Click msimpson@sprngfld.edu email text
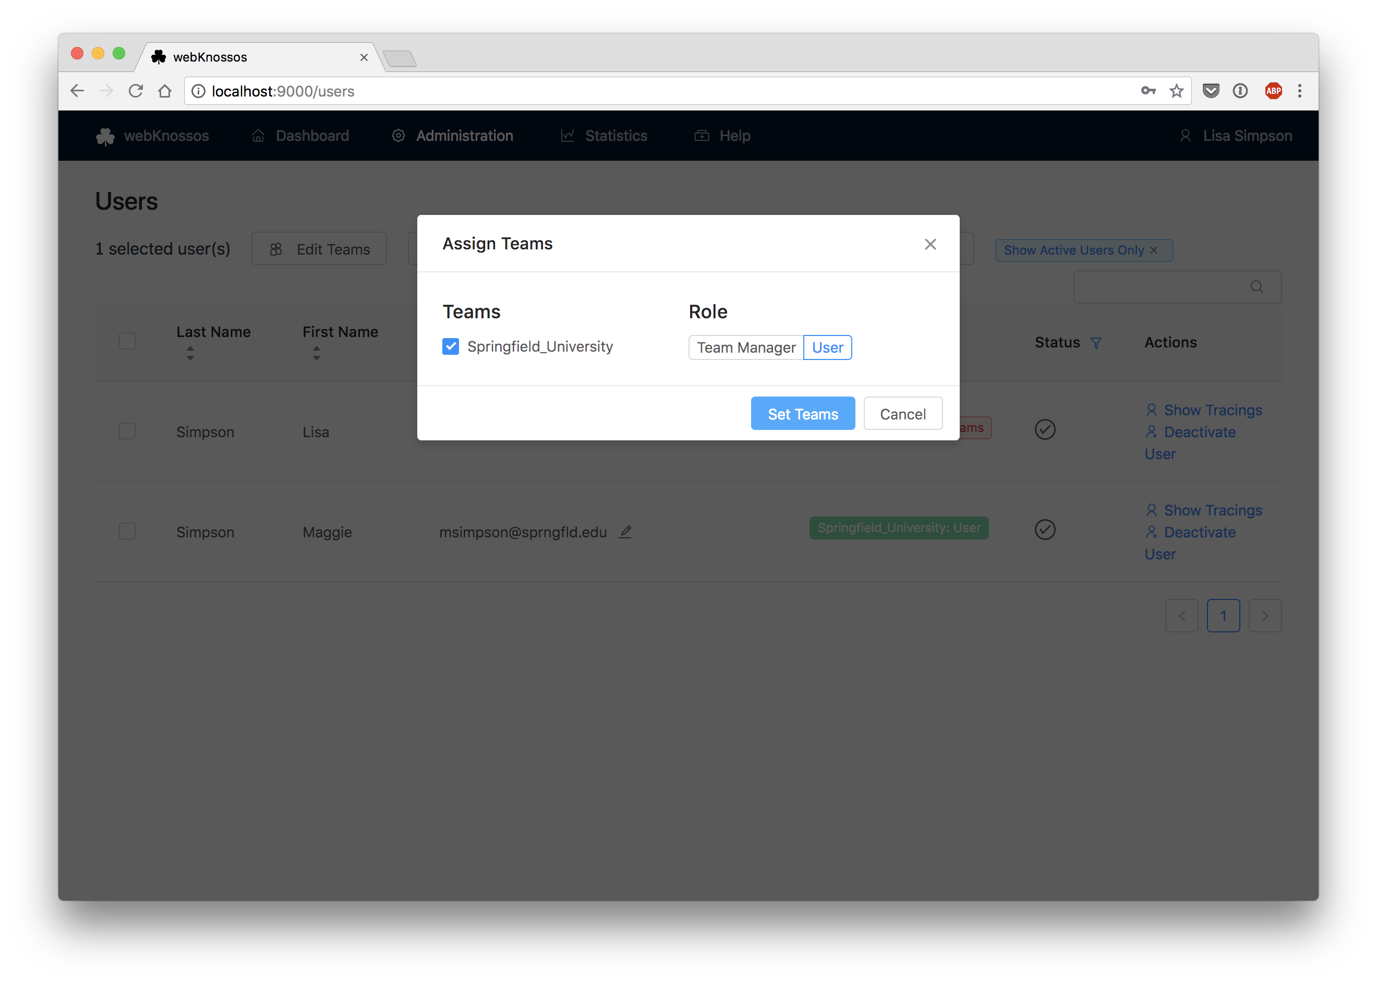1377x984 pixels. pyautogui.click(x=523, y=532)
